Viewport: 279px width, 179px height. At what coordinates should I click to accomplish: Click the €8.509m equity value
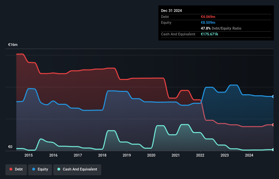(208, 22)
